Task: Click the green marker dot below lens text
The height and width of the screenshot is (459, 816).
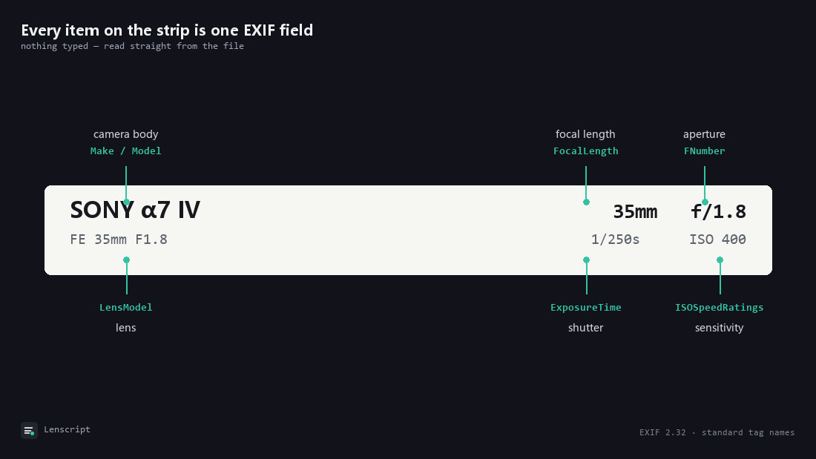Action: click(x=126, y=260)
